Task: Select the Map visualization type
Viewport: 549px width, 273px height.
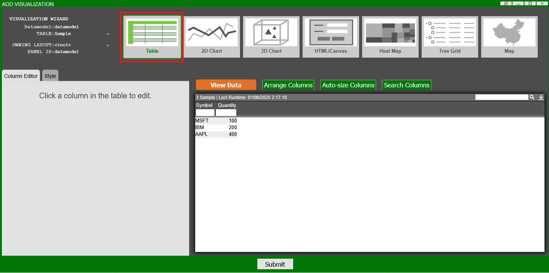Action: point(509,37)
